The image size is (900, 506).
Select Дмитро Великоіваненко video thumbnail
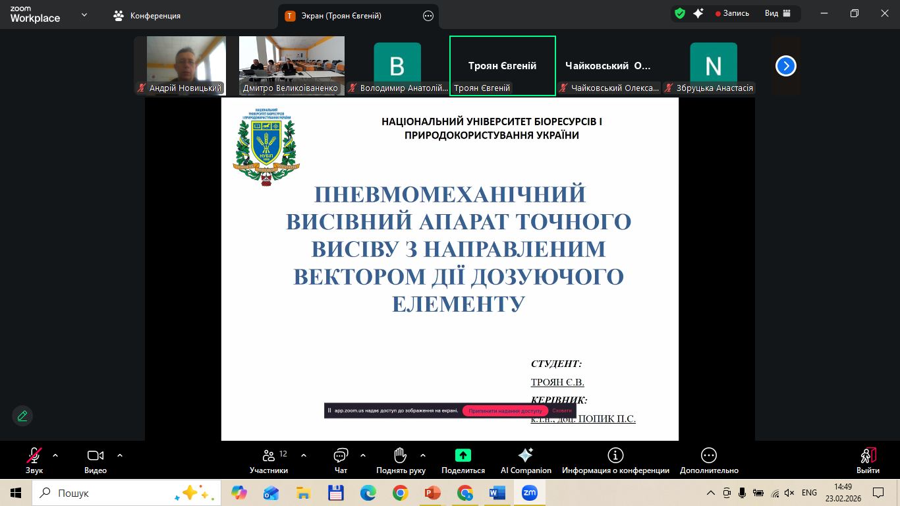[x=292, y=66]
